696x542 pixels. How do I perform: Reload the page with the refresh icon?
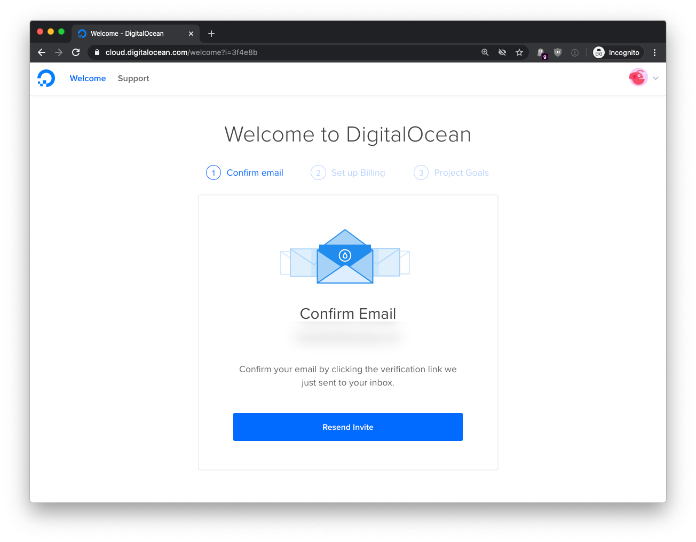click(76, 52)
